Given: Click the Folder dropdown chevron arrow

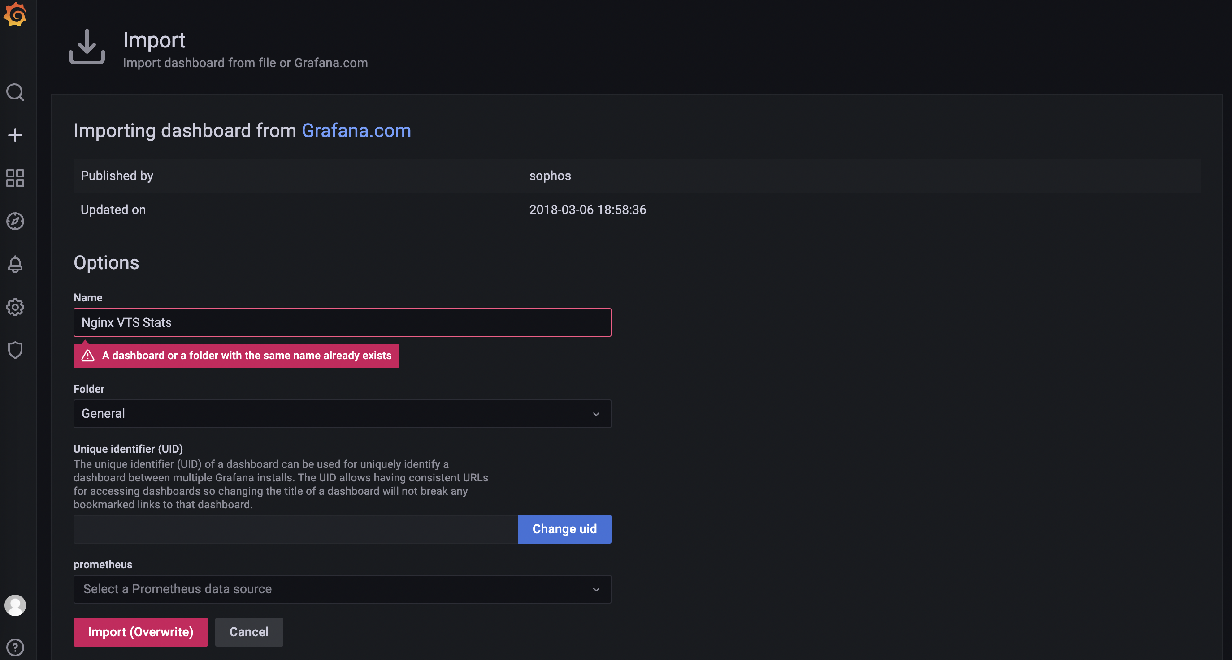Looking at the screenshot, I should (x=596, y=414).
